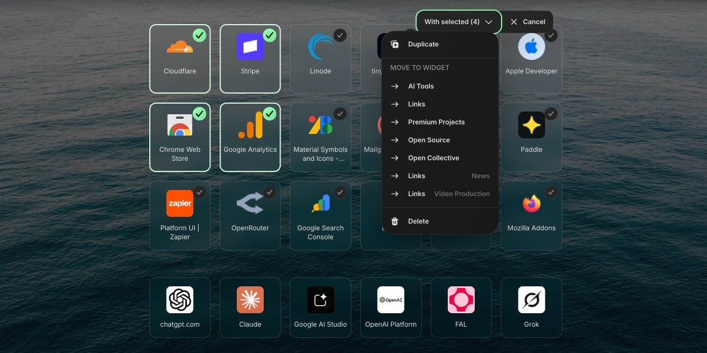The image size is (707, 353).
Task: Uncheck the Chrome Web Store tile
Action: [x=199, y=114]
